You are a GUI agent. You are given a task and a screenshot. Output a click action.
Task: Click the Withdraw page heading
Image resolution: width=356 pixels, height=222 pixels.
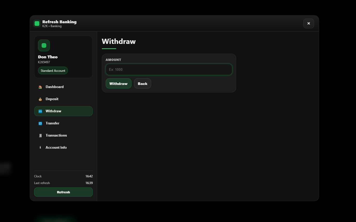pyautogui.click(x=119, y=41)
